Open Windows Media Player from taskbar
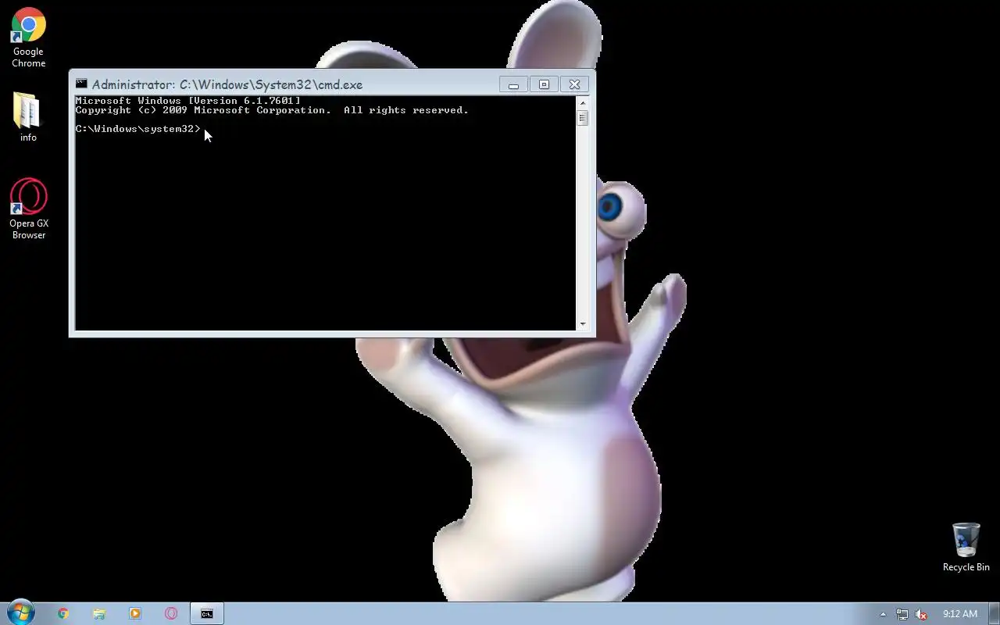The image size is (1000, 625). pos(135,614)
